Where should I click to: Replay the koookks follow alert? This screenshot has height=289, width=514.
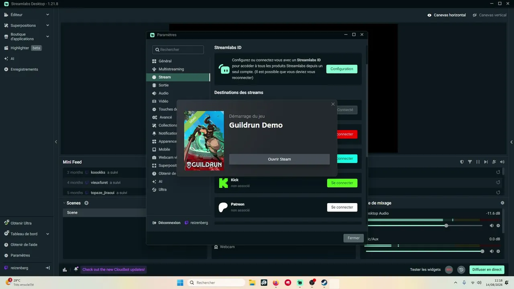click(498, 172)
